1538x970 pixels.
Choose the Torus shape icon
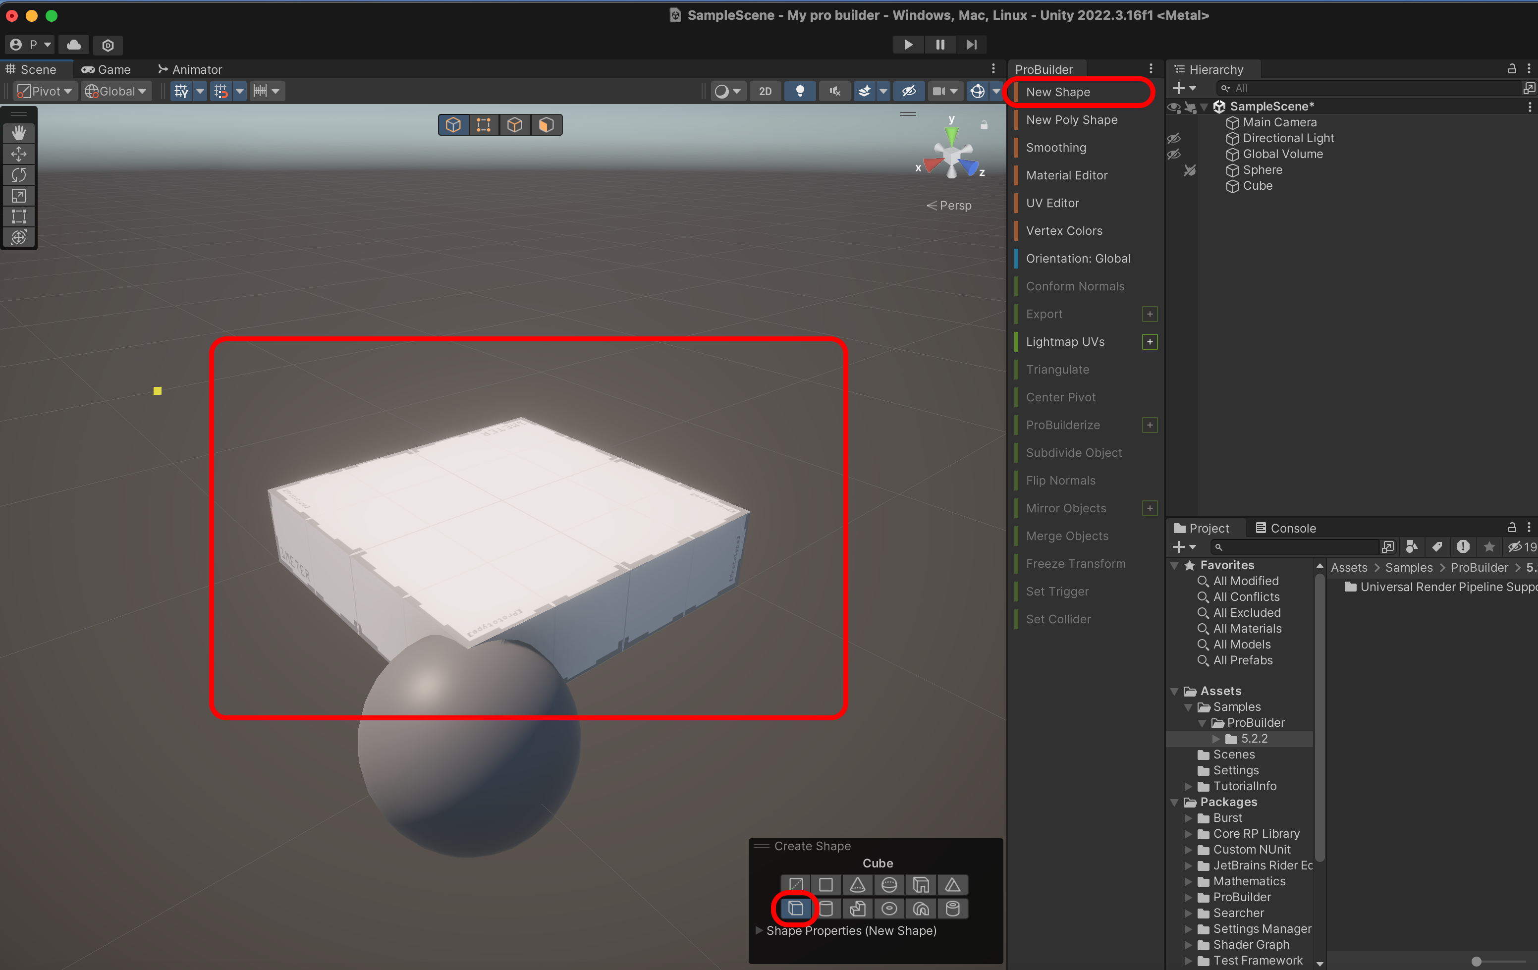coord(889,909)
